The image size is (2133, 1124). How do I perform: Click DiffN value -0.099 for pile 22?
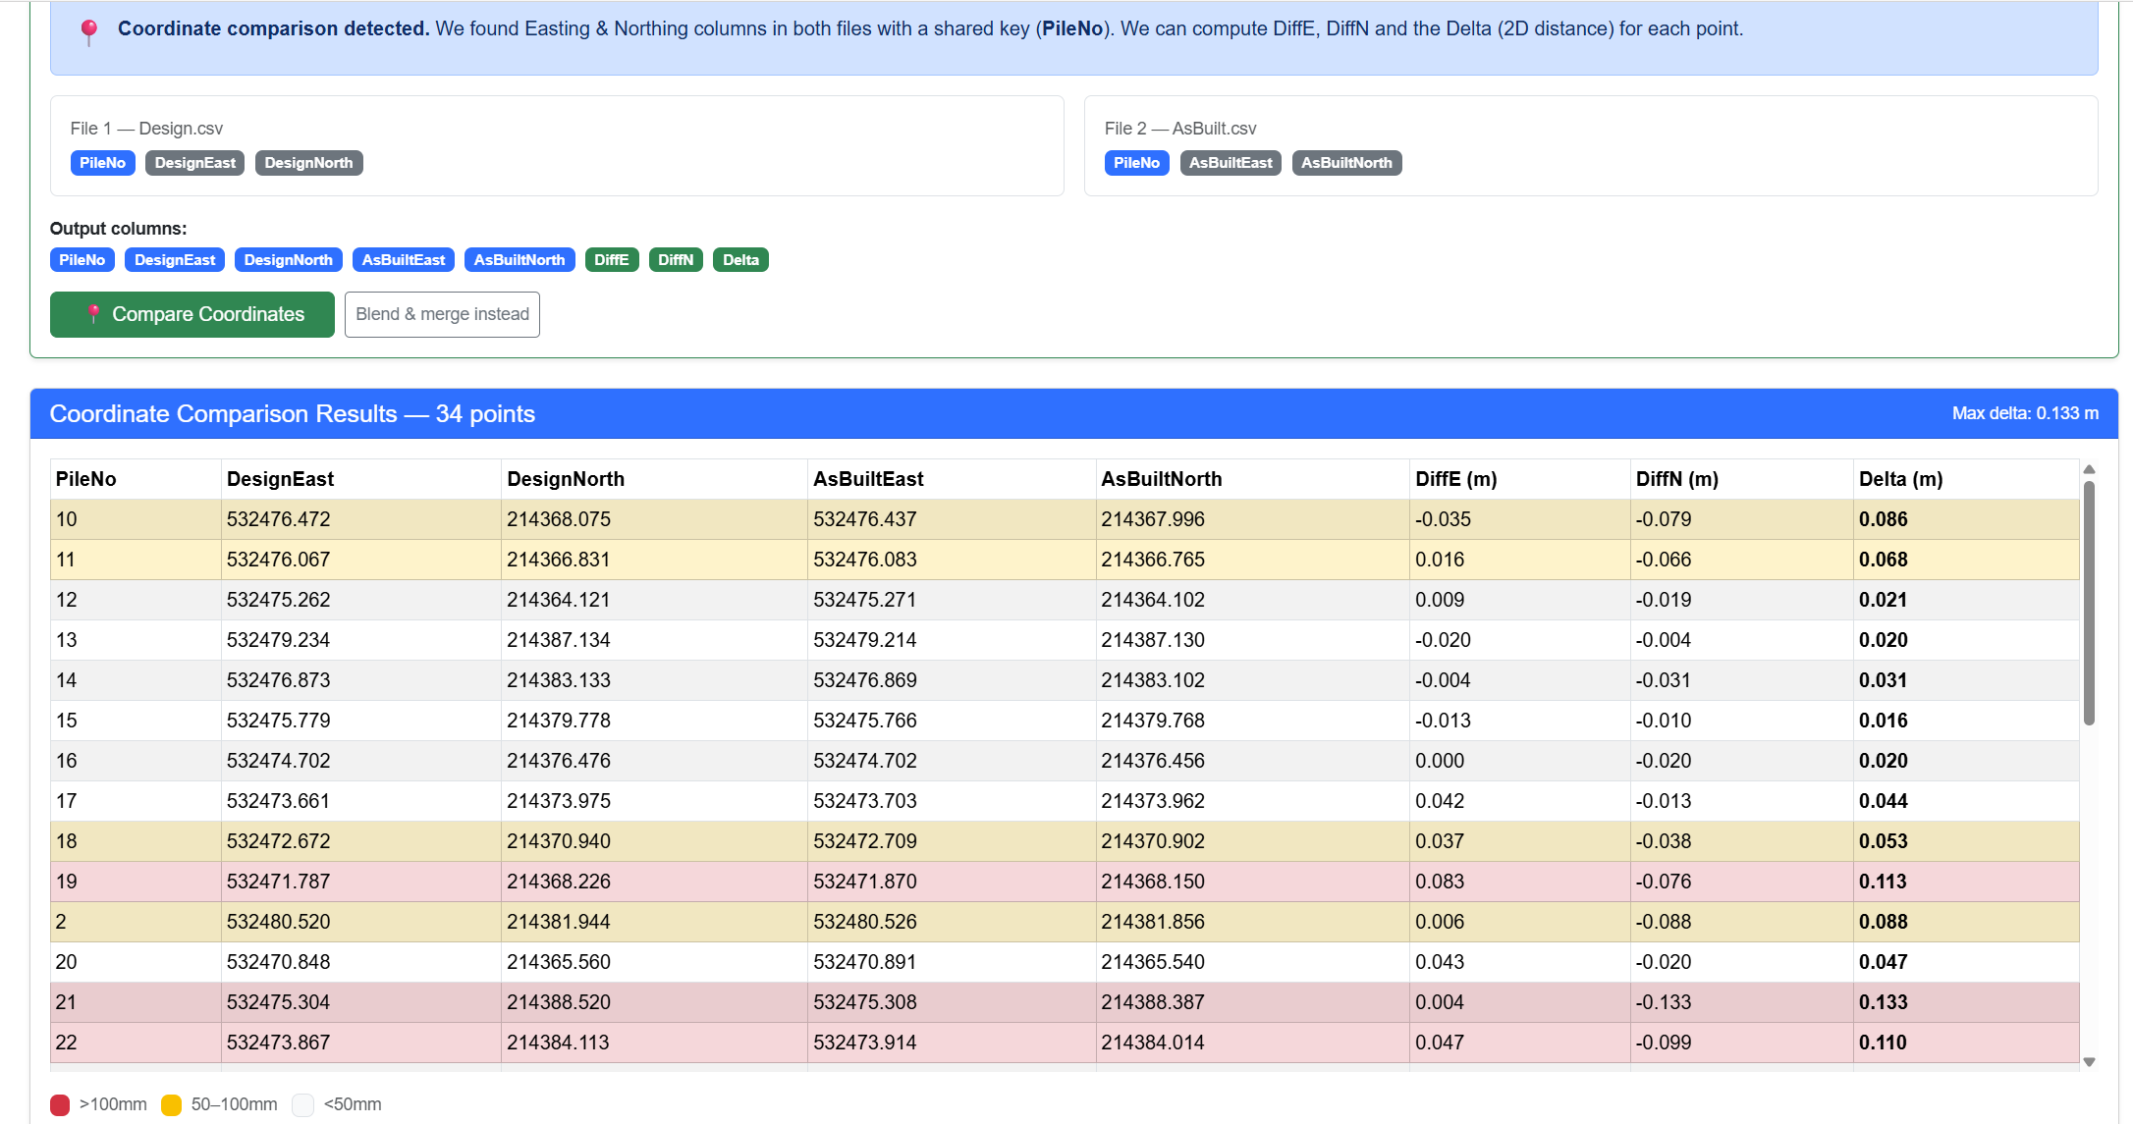click(x=1664, y=1043)
